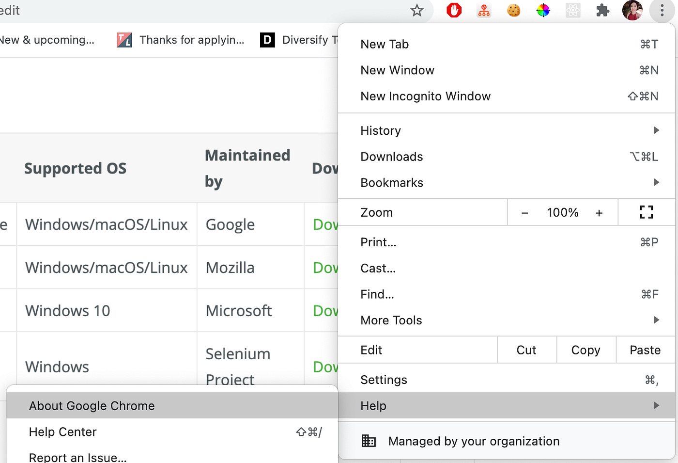The height and width of the screenshot is (463, 678).
Task: Select New Tab from the menu
Action: (x=507, y=44)
